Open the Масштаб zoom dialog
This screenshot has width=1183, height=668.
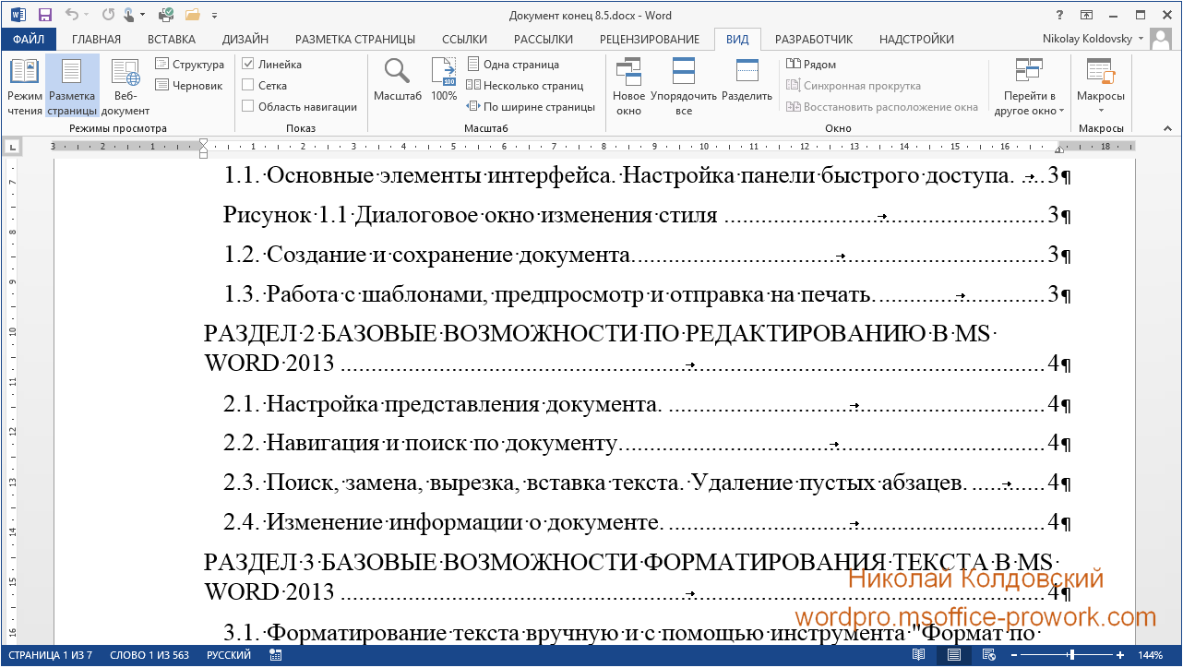pyautogui.click(x=398, y=81)
